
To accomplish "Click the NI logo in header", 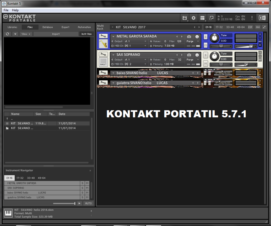I will click(262, 18).
